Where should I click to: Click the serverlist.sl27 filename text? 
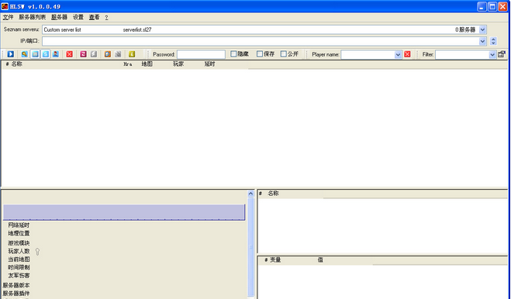[137, 29]
